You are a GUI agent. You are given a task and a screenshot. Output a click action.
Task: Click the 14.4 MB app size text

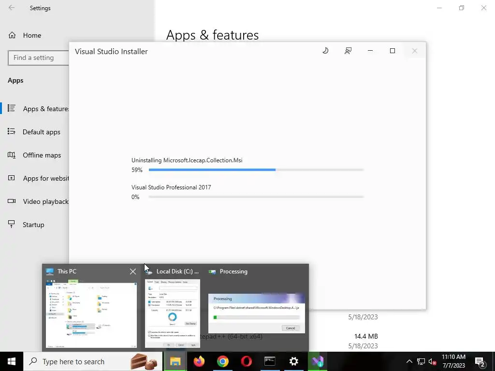(x=366, y=336)
